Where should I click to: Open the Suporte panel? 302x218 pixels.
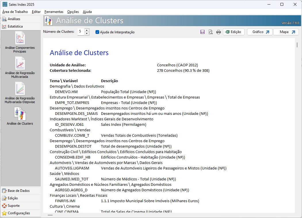point(14,206)
